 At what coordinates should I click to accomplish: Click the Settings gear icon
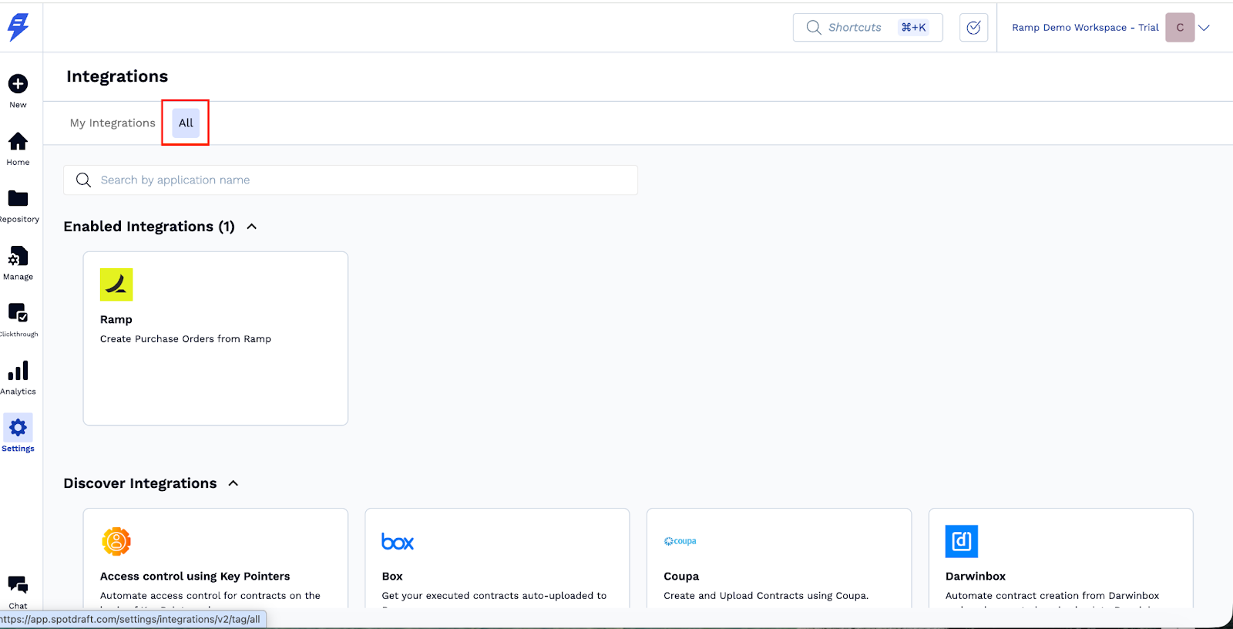(18, 429)
